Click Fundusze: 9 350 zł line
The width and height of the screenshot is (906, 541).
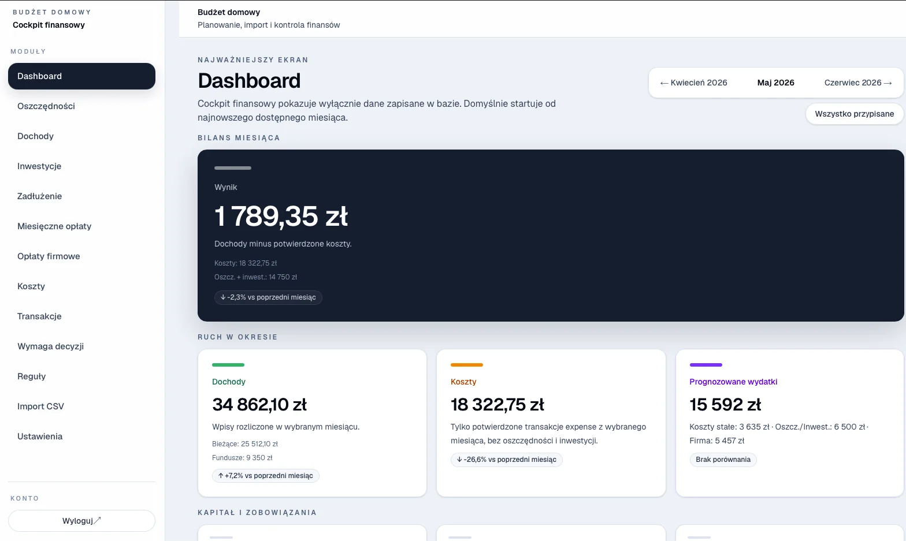click(242, 458)
